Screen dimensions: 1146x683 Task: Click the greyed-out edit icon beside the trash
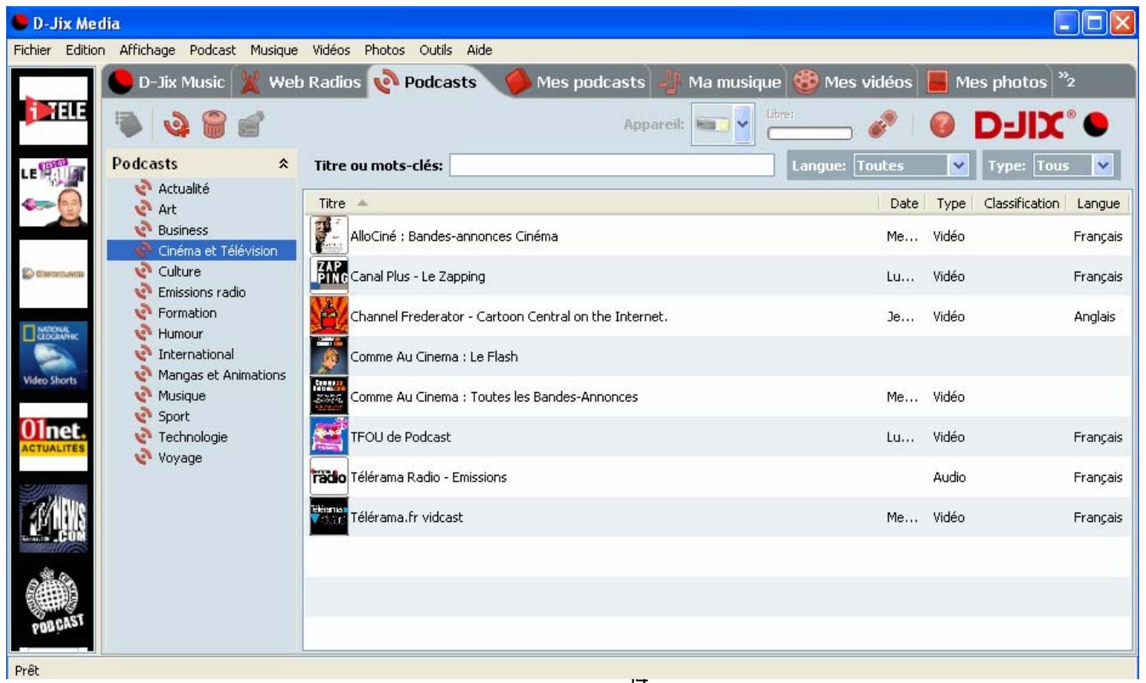[251, 124]
